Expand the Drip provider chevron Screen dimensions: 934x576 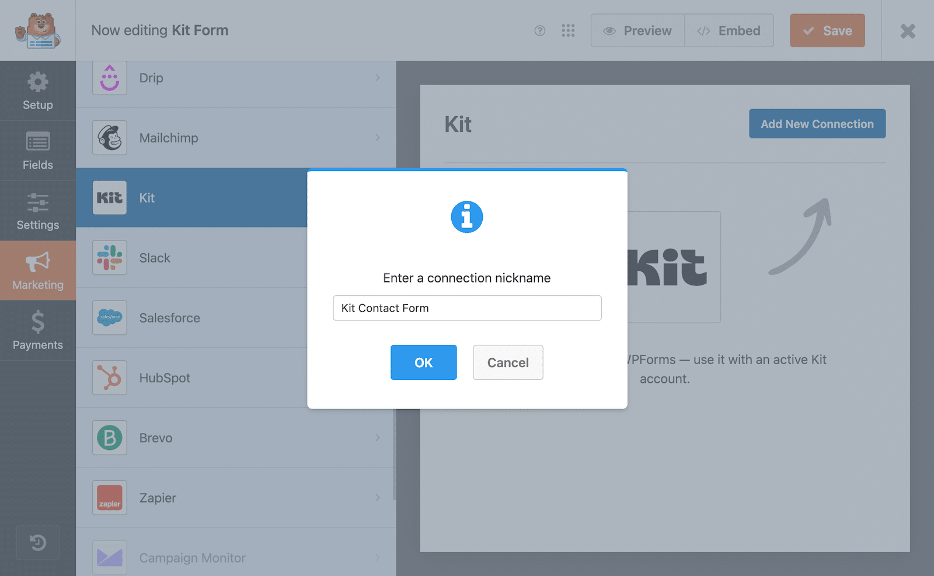click(x=378, y=78)
